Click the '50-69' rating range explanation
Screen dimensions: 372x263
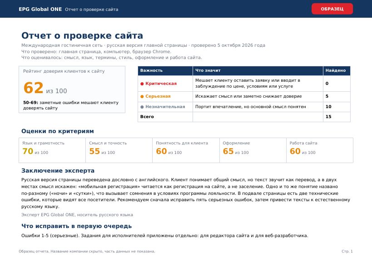click(x=71, y=105)
